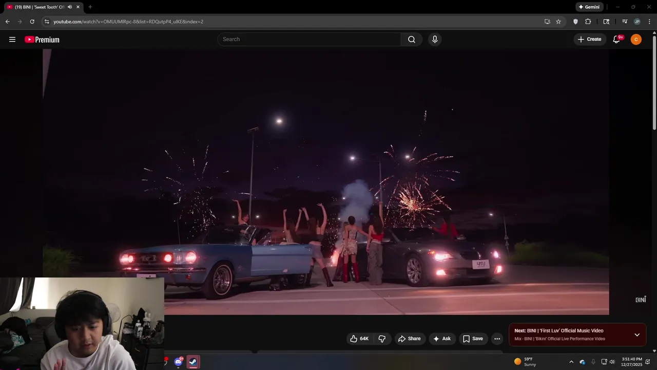The height and width of the screenshot is (370, 657).
Task: Click the browser address bar URL
Action: click(x=128, y=22)
